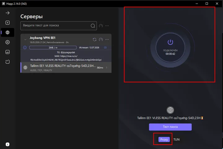Click the connection timer 00:00:42
Image resolution: width=223 pixels, height=149 pixels.
[x=170, y=54]
